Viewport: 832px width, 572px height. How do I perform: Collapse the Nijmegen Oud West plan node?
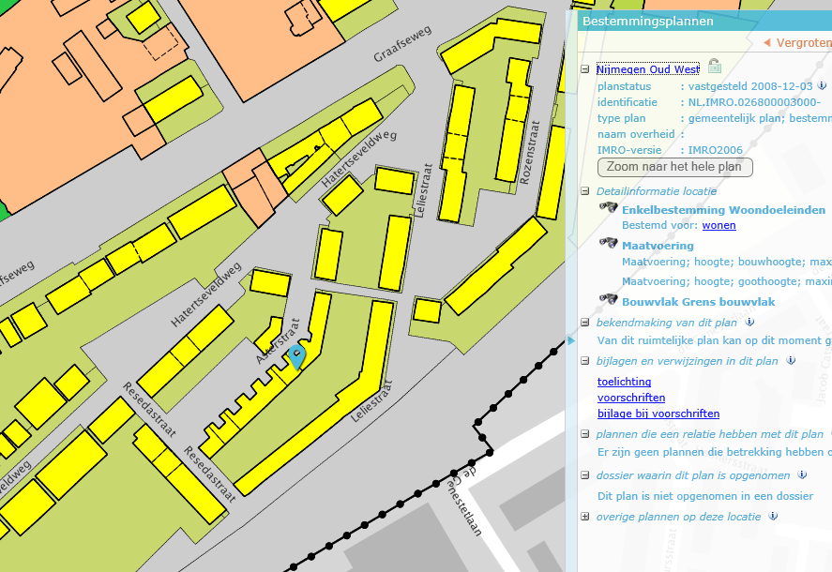tap(584, 69)
